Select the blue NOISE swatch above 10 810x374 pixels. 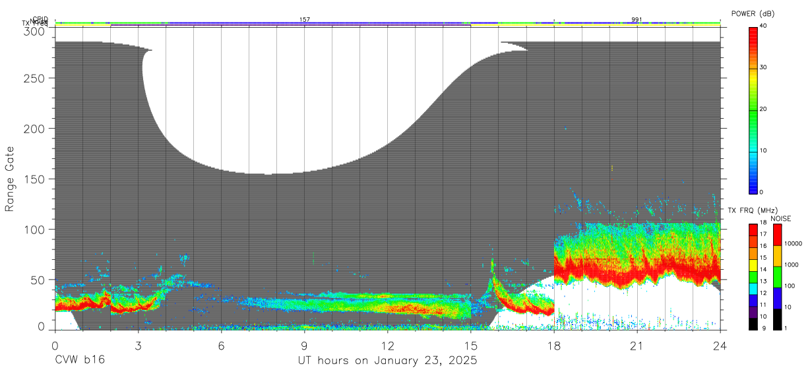[x=777, y=297]
